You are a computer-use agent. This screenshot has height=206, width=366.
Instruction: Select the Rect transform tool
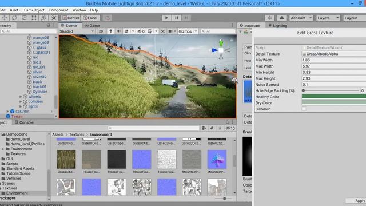[34, 18]
